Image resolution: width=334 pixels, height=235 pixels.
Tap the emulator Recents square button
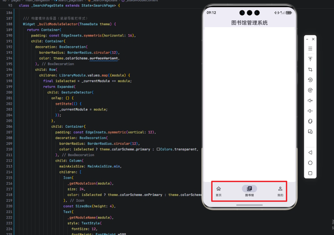310,173
